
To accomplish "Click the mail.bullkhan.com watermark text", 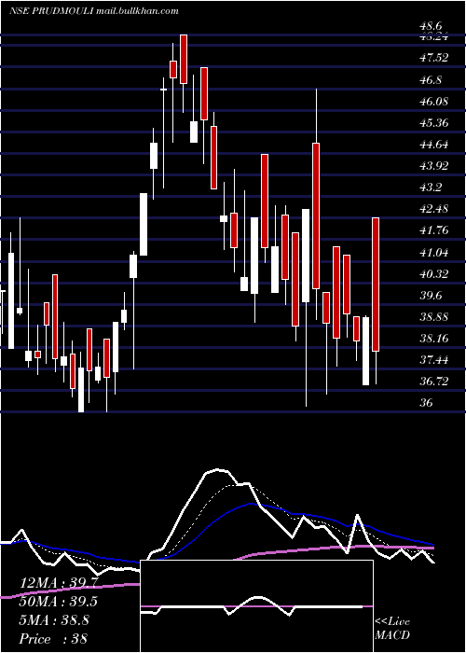I will pos(138,11).
